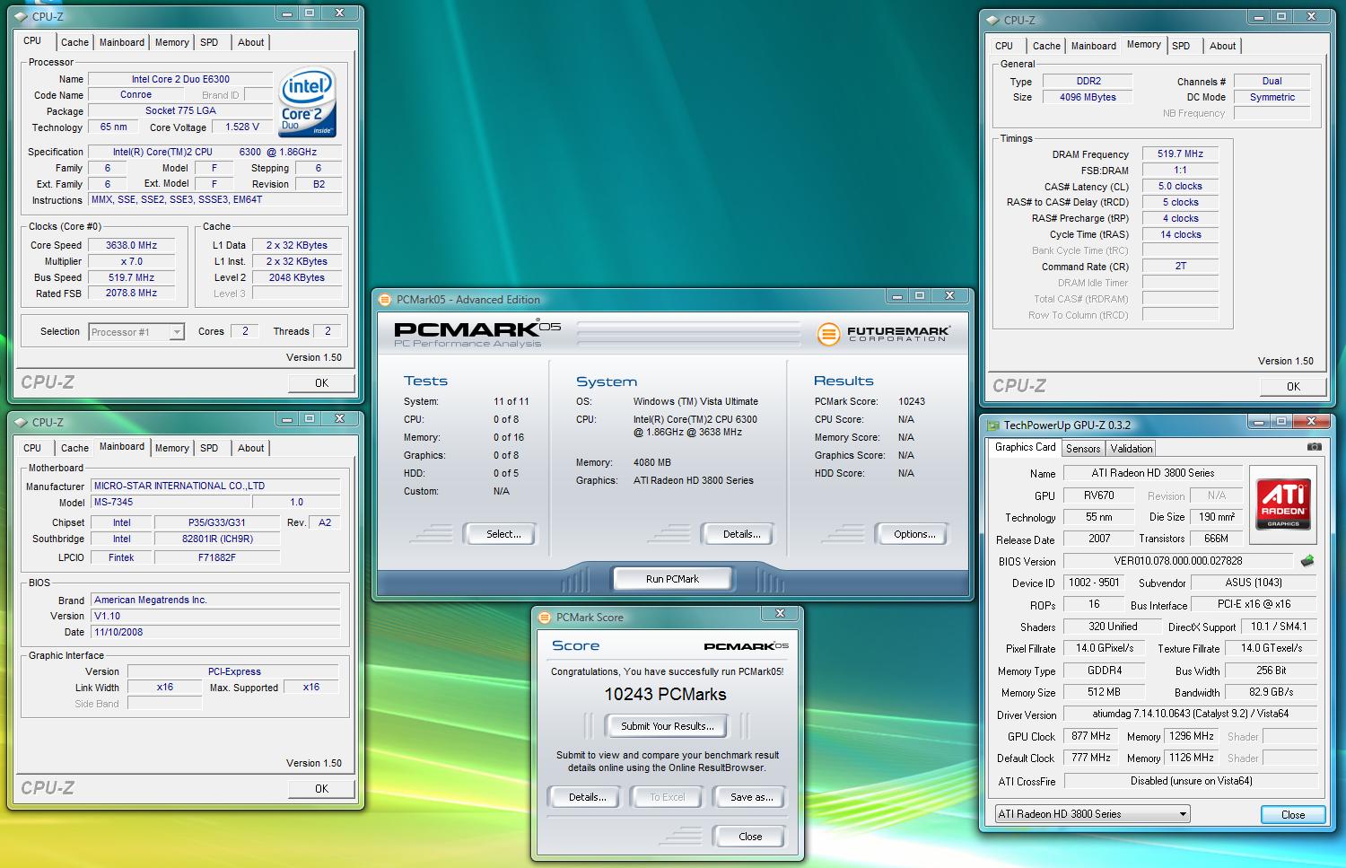Open the Processor #1 selection dropdown
This screenshot has width=1346, height=868.
137,332
